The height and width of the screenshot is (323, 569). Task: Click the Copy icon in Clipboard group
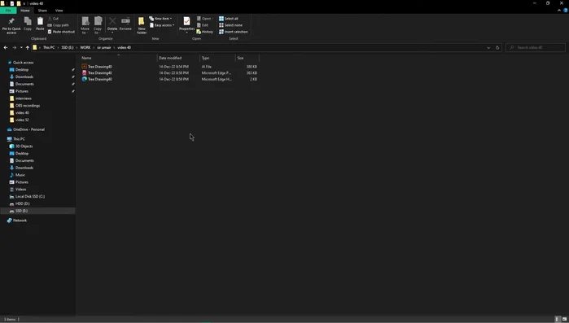tap(28, 24)
